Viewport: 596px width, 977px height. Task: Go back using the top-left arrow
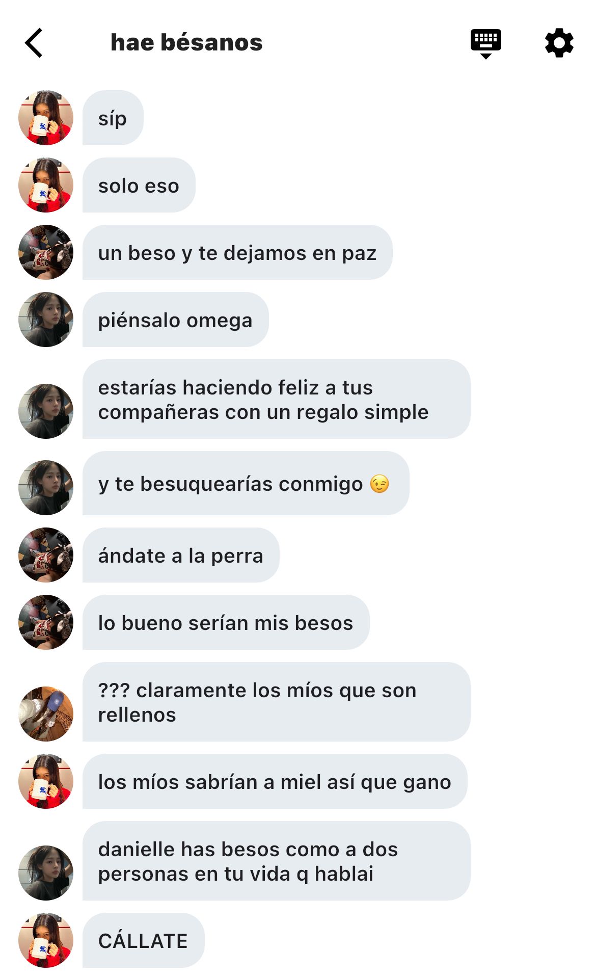tap(34, 43)
